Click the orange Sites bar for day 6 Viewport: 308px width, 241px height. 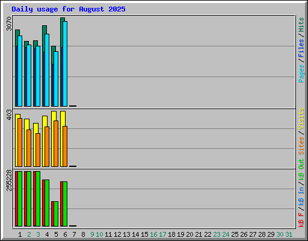(x=65, y=146)
